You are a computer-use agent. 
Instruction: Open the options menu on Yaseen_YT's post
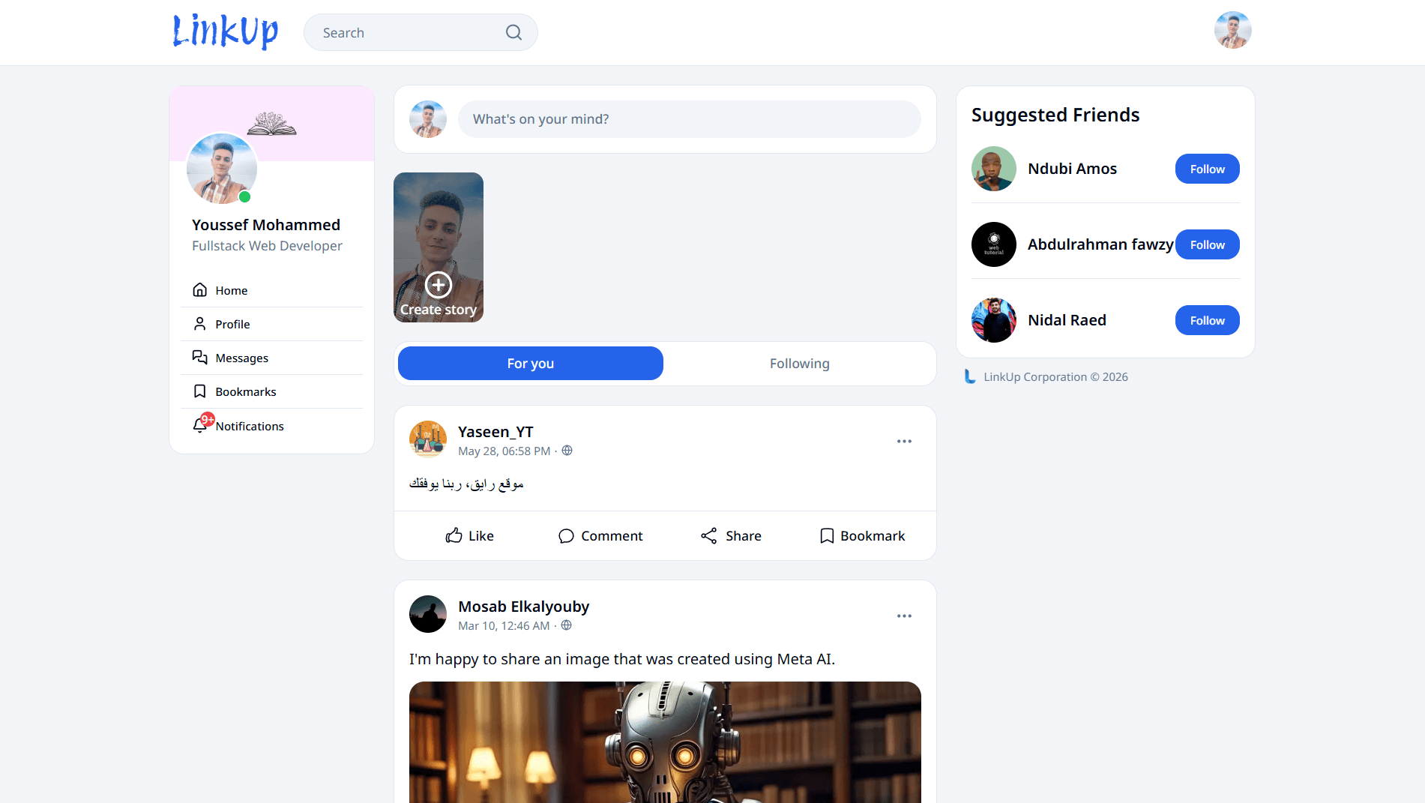904,442
